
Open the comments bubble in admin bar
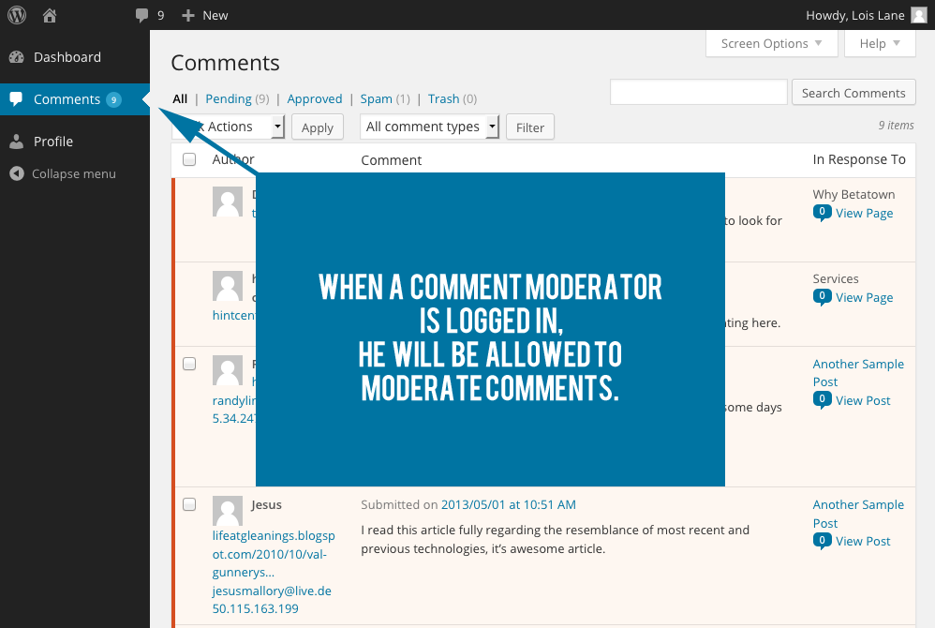141,16
